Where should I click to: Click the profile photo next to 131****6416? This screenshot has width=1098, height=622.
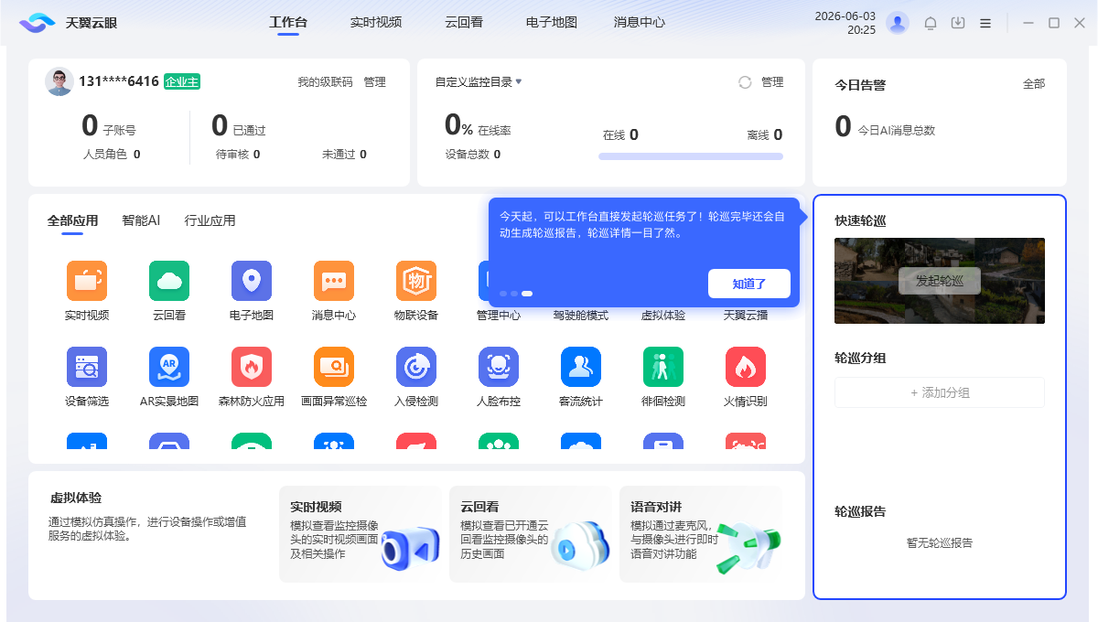point(59,81)
